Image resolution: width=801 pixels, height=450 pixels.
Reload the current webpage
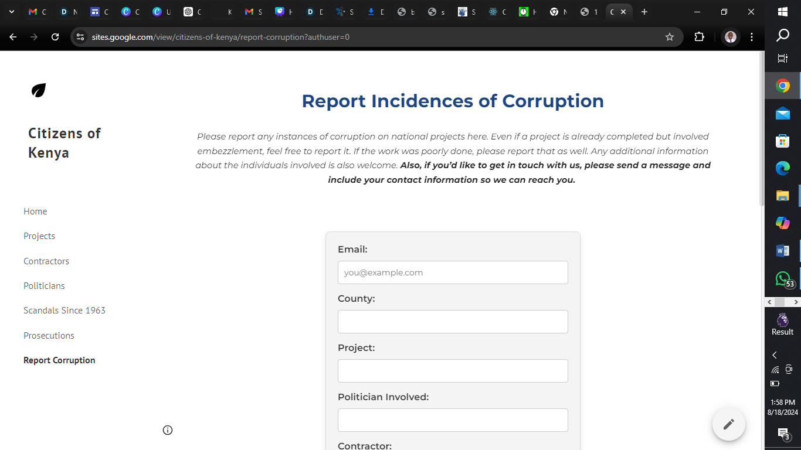tap(55, 36)
